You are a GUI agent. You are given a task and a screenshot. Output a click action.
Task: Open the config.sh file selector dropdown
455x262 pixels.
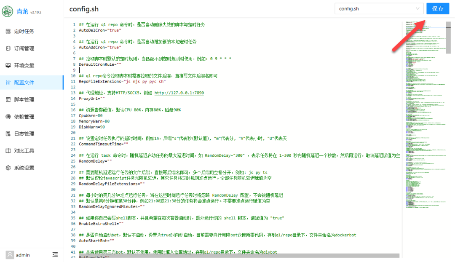tap(379, 9)
